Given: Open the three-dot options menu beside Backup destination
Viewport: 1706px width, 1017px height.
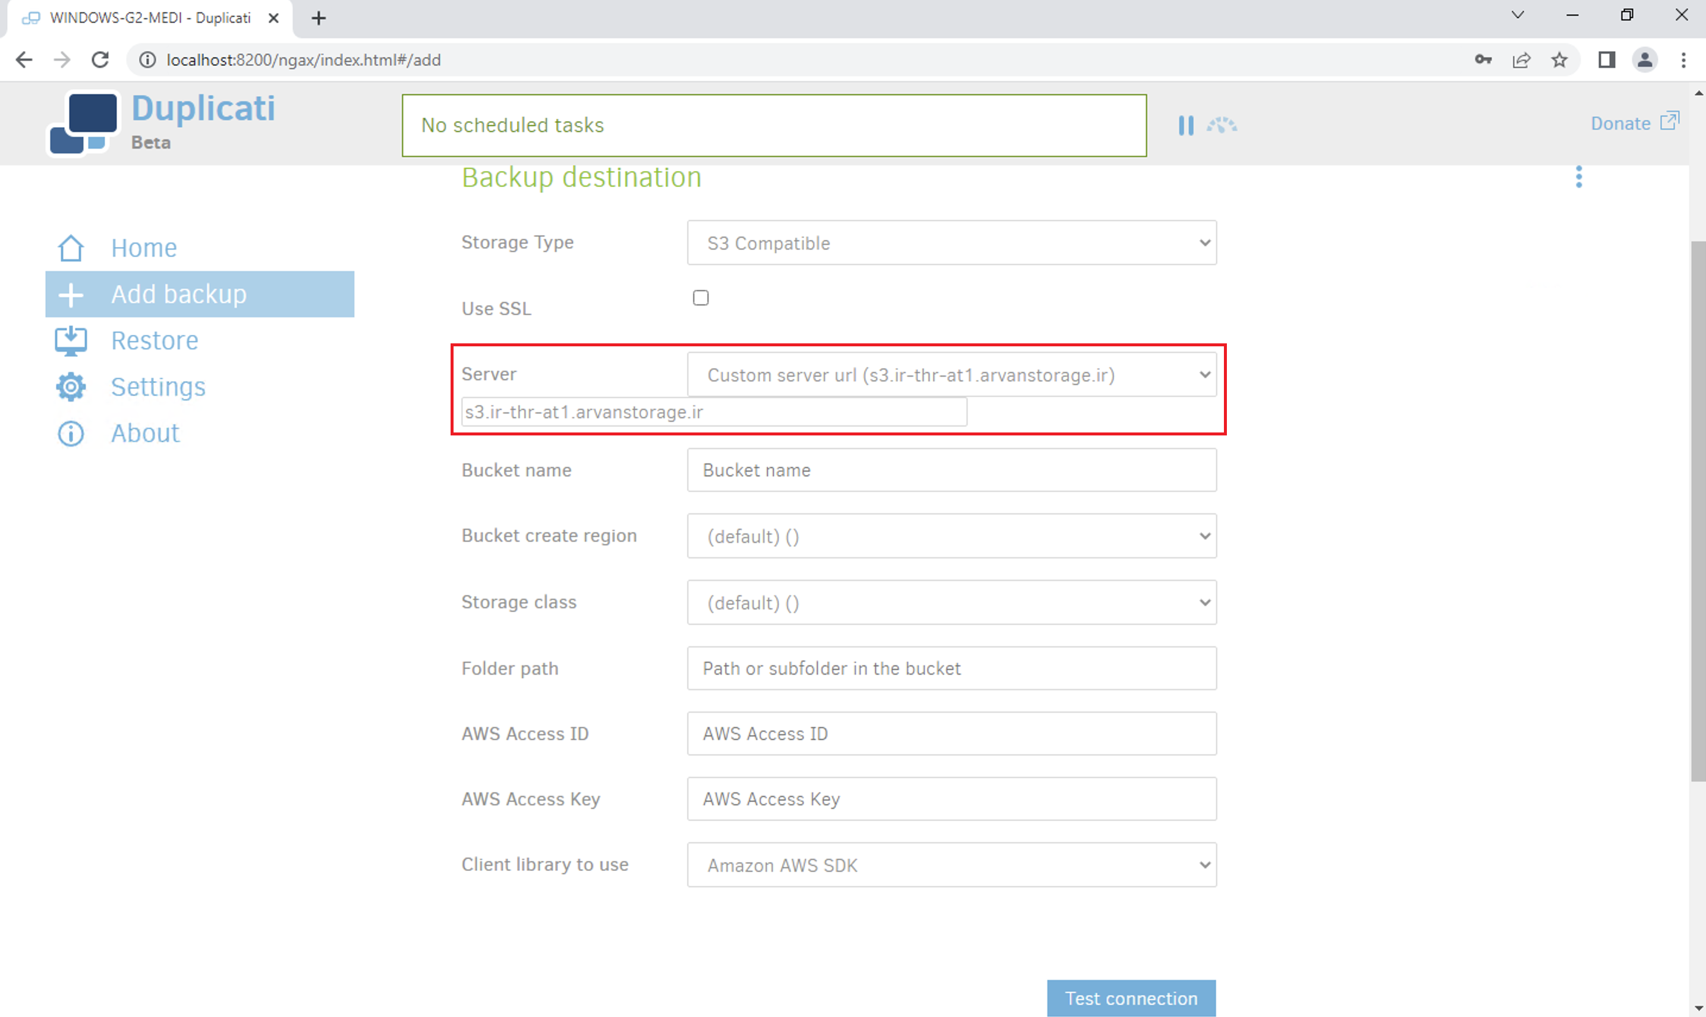Looking at the screenshot, I should [x=1578, y=177].
